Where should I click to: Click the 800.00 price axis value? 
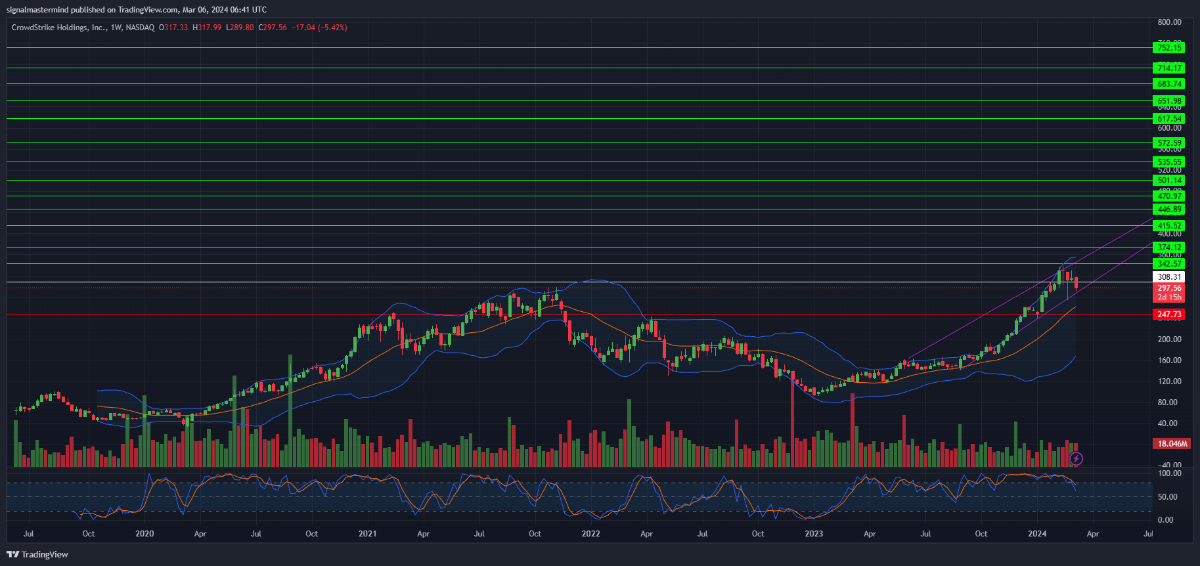[x=1169, y=22]
